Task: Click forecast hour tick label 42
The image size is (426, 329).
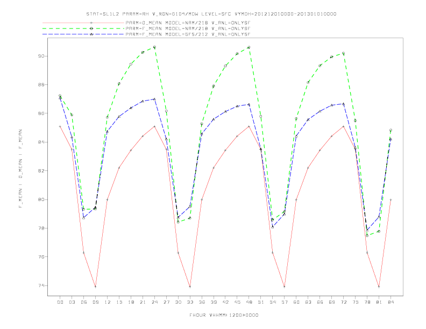Action: pos(225,302)
